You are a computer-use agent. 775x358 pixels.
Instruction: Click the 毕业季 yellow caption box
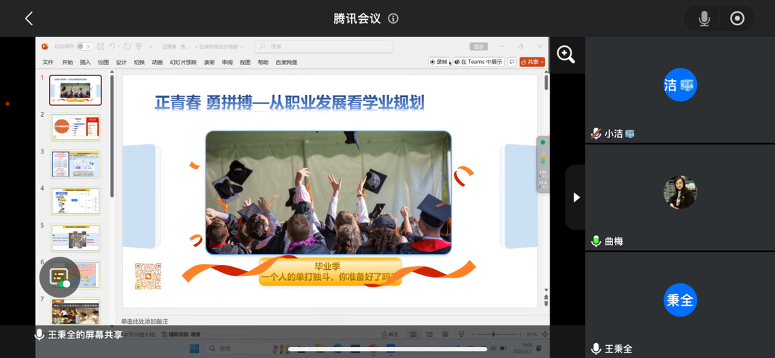point(330,271)
